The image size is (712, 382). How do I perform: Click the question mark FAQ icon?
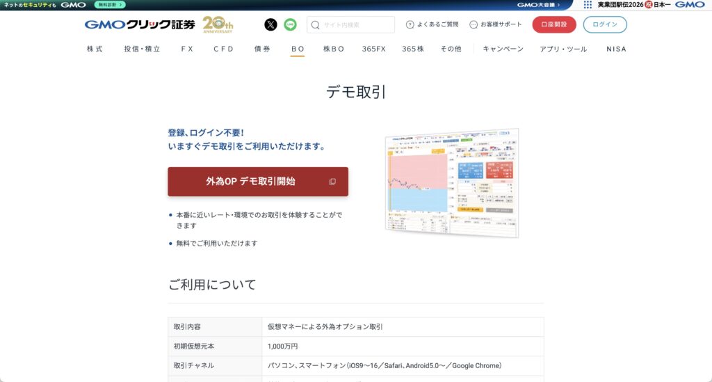pos(410,24)
